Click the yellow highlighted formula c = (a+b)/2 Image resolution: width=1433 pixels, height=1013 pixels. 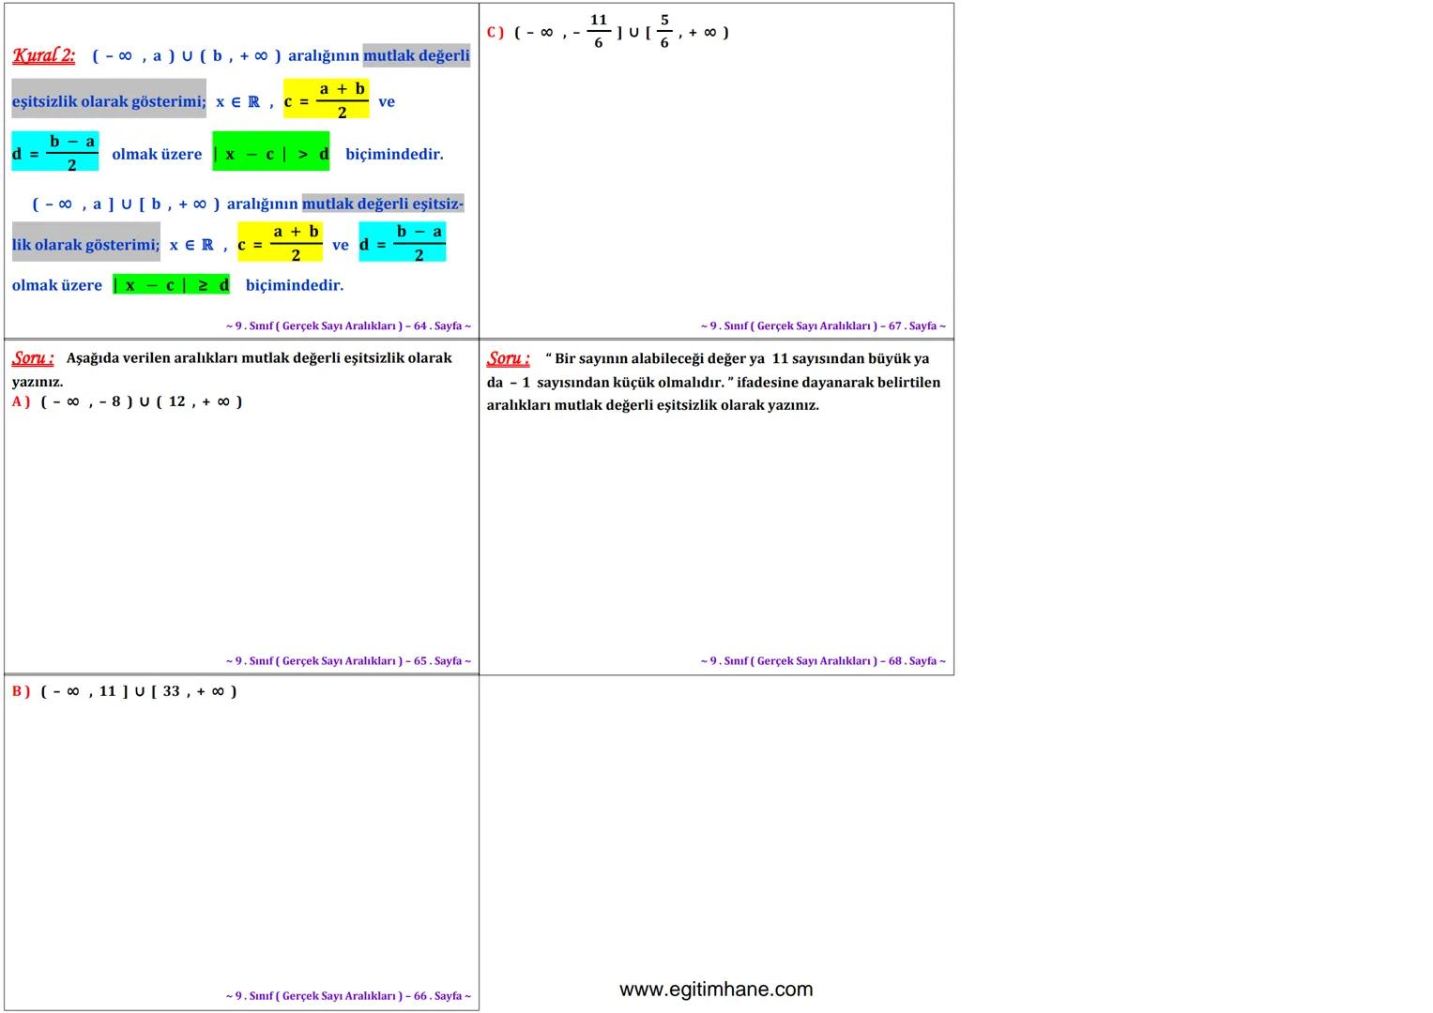coord(327,97)
